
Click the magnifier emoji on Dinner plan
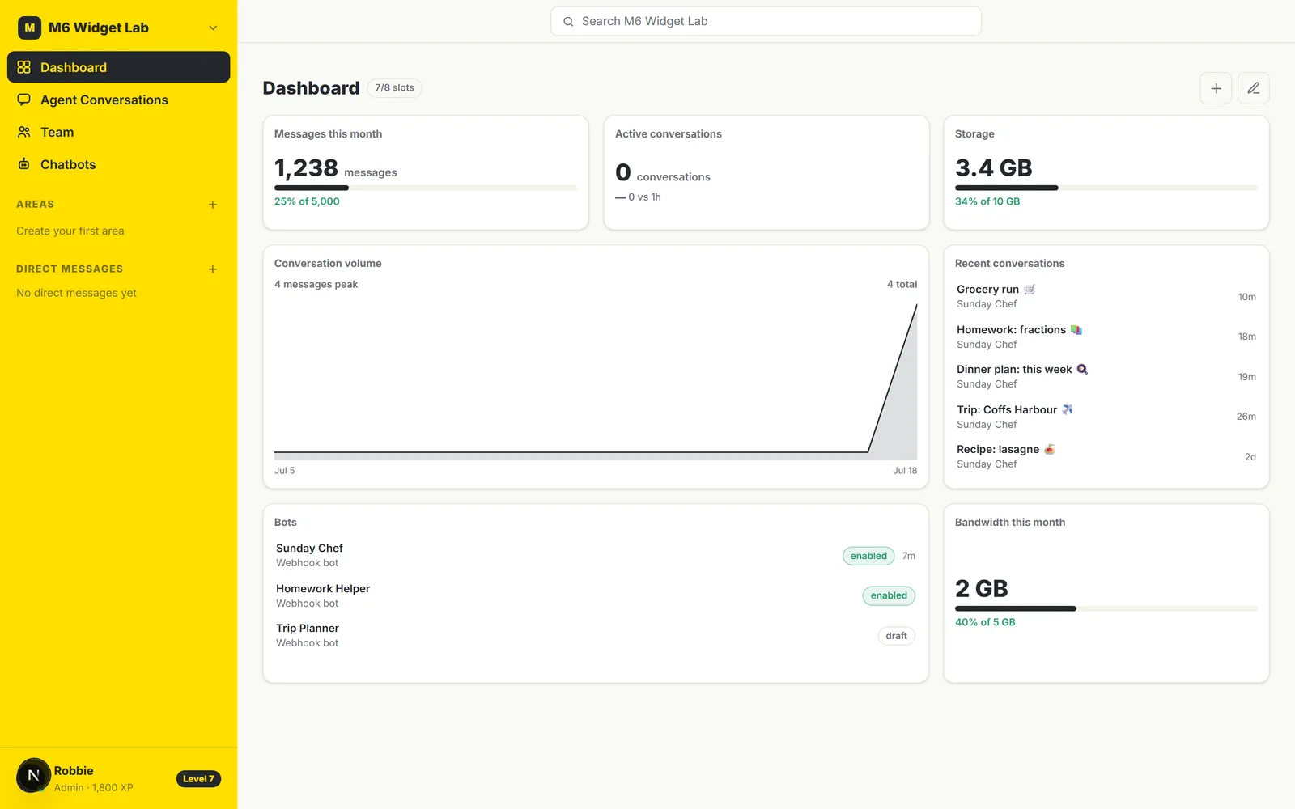(x=1082, y=370)
